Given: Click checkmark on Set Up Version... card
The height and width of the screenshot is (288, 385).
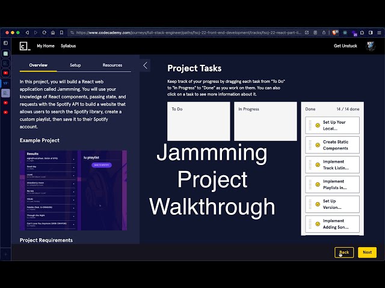Looking at the screenshot, I should pos(318,204).
